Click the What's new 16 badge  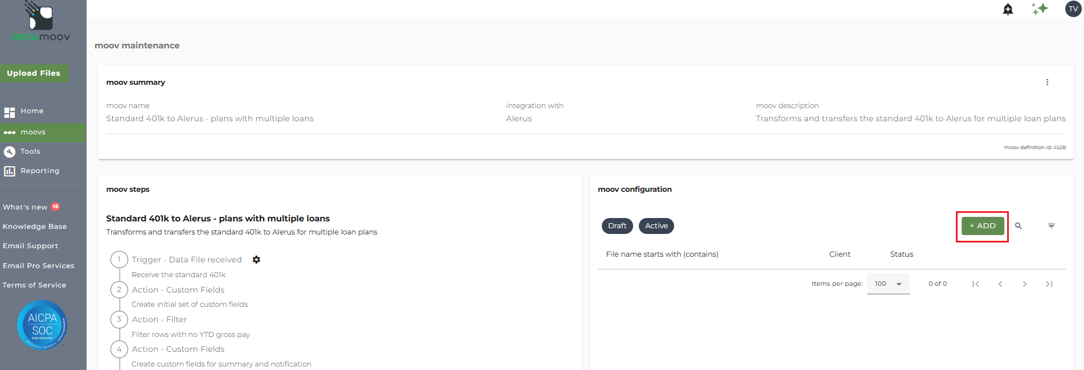point(55,207)
